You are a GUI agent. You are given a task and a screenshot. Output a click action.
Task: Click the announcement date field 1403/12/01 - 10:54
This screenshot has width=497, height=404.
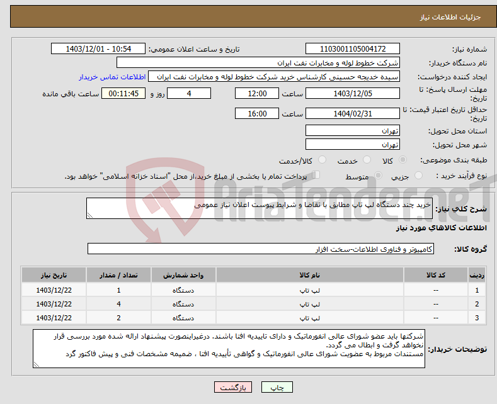click(98, 48)
